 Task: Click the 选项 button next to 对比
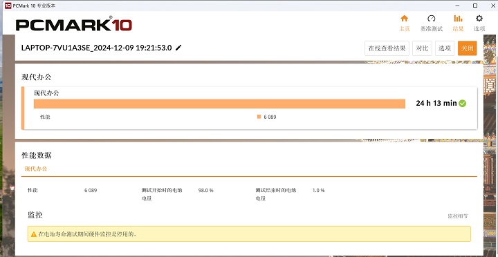click(x=445, y=48)
